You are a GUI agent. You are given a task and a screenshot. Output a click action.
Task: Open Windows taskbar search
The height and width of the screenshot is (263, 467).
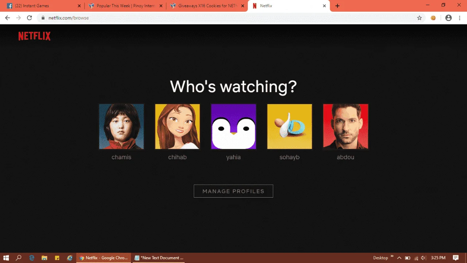19,258
